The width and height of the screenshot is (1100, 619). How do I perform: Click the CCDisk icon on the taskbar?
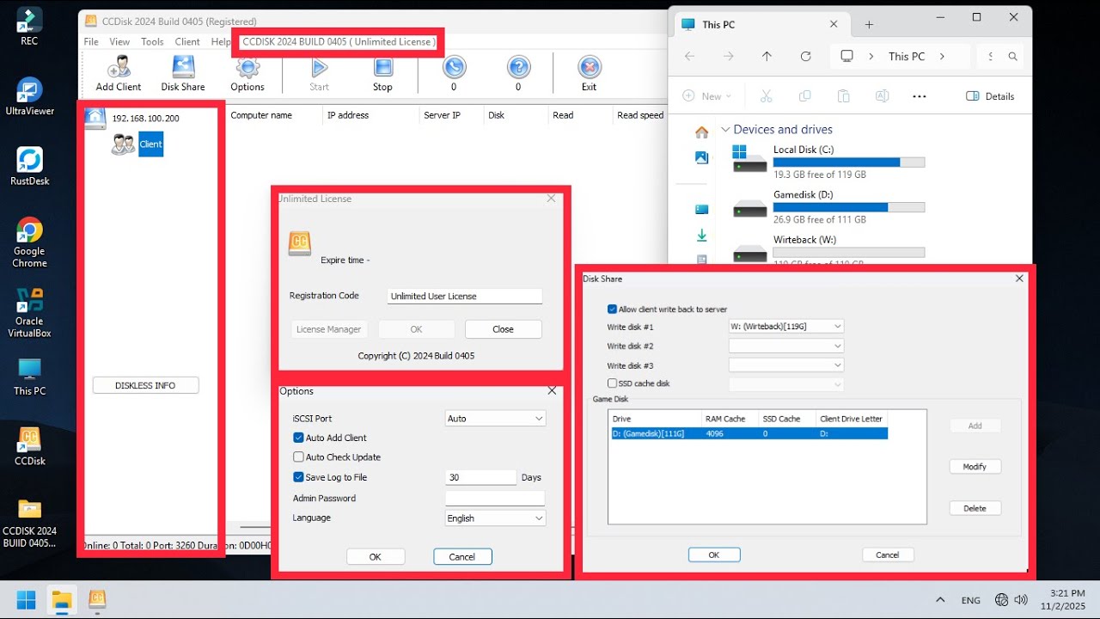click(x=97, y=599)
